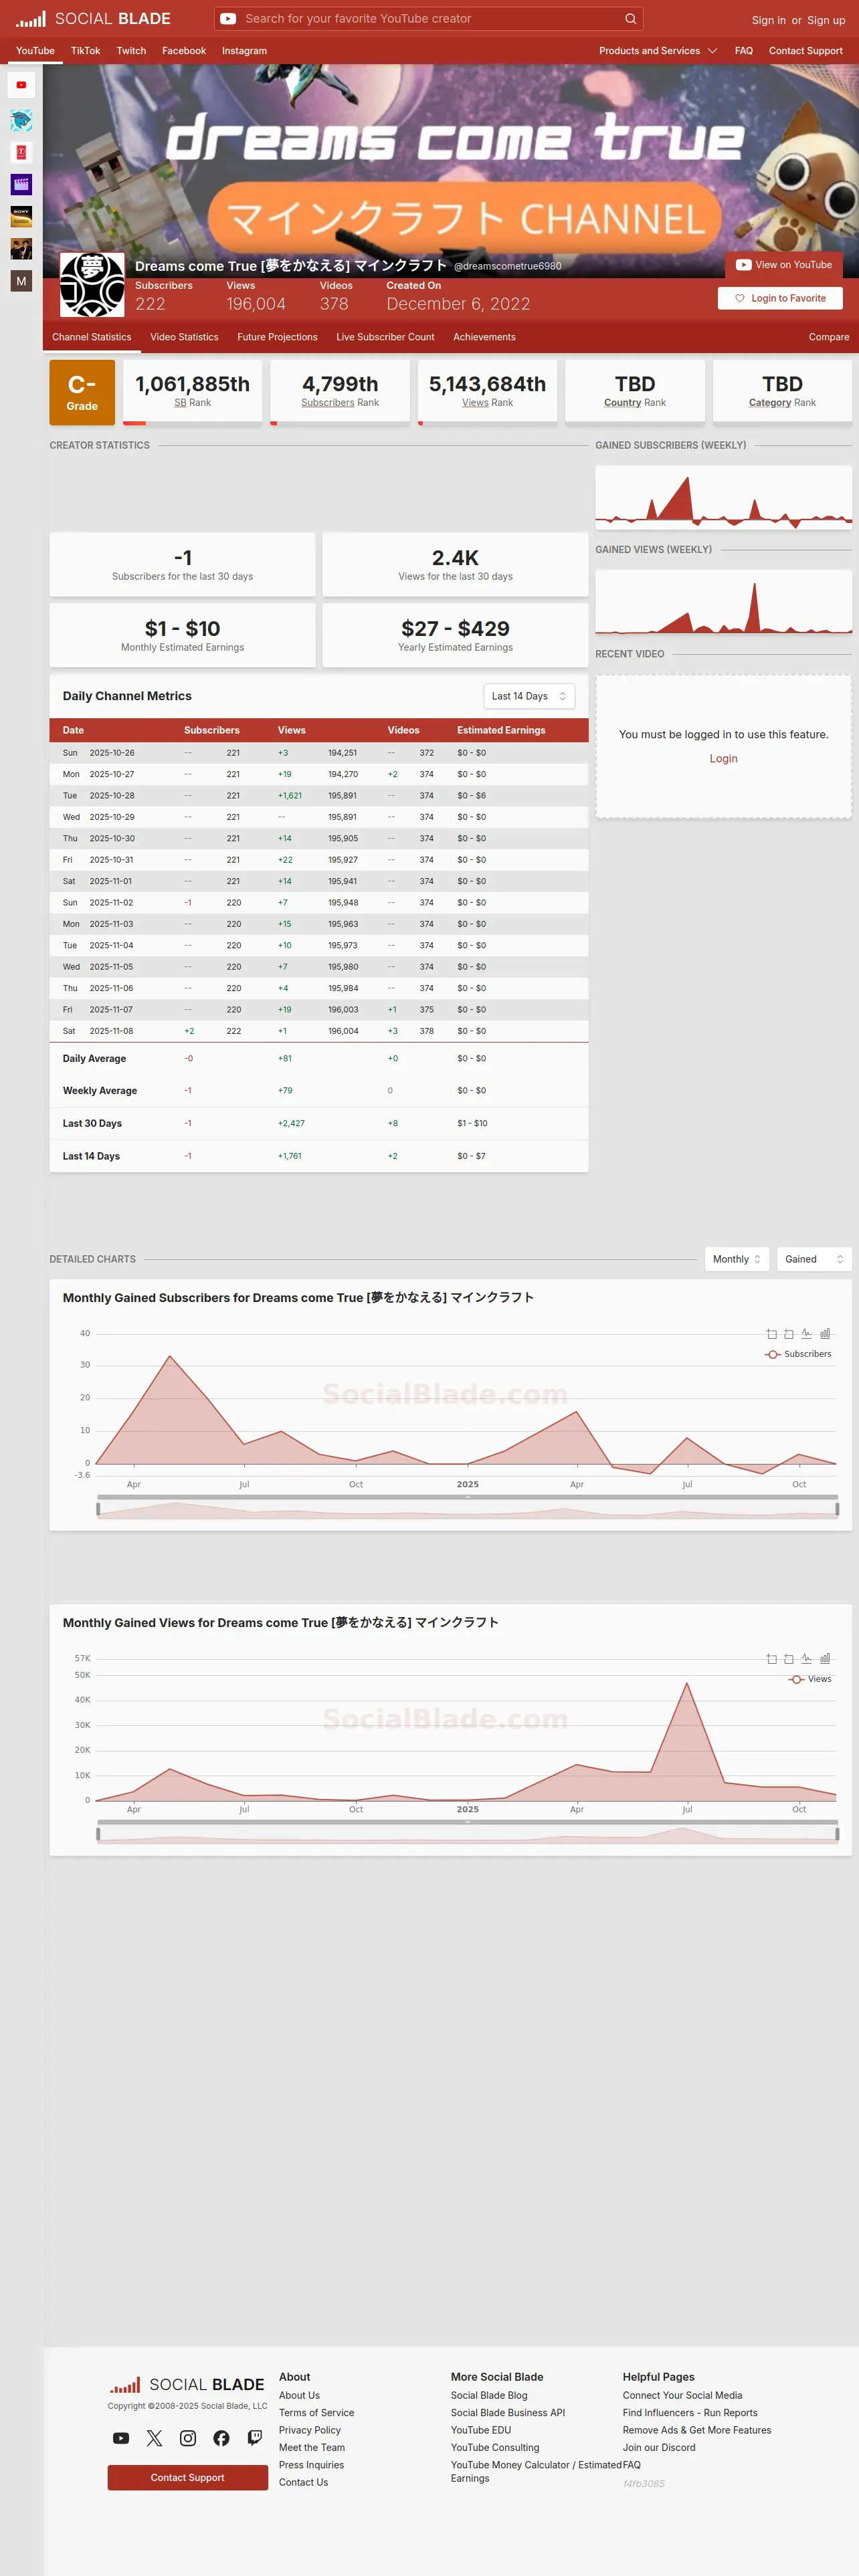The height and width of the screenshot is (2576, 859).
Task: Switch to the Instagram platform tab
Action: pyautogui.click(x=244, y=51)
